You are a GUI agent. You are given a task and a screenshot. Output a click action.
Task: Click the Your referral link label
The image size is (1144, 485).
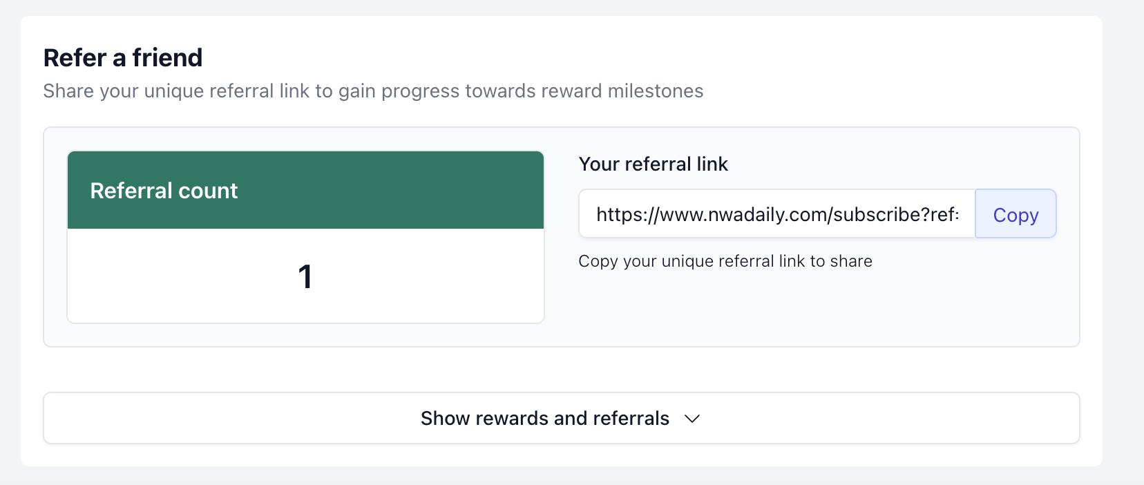653,164
